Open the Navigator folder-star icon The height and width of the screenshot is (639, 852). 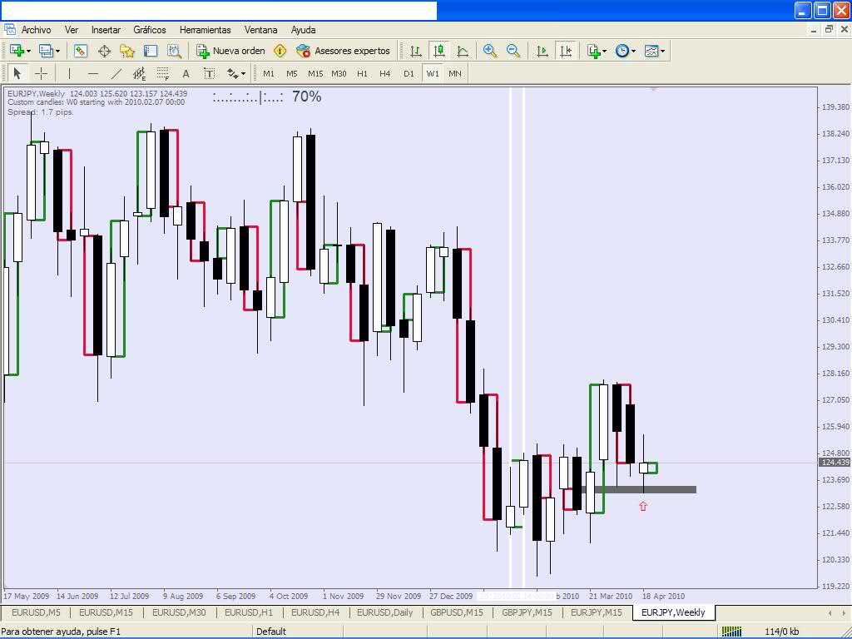tap(127, 51)
